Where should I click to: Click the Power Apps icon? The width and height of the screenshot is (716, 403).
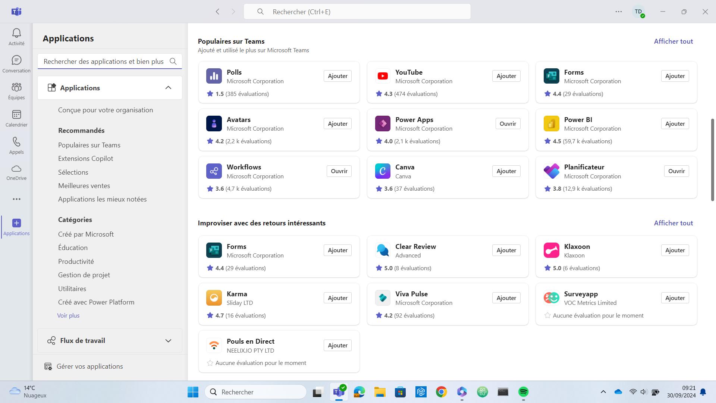coord(383,124)
